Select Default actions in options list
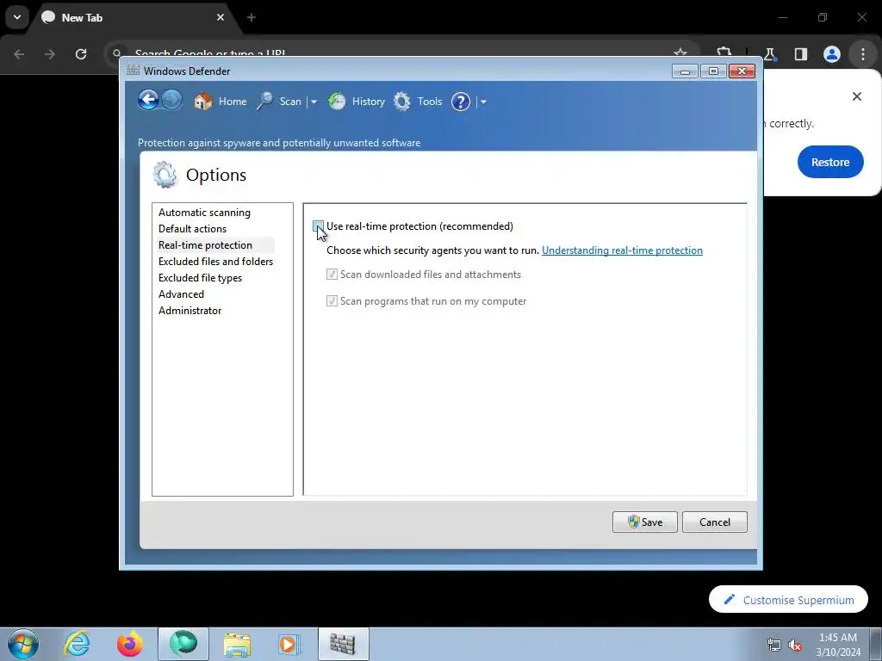The width and height of the screenshot is (882, 661). [192, 229]
